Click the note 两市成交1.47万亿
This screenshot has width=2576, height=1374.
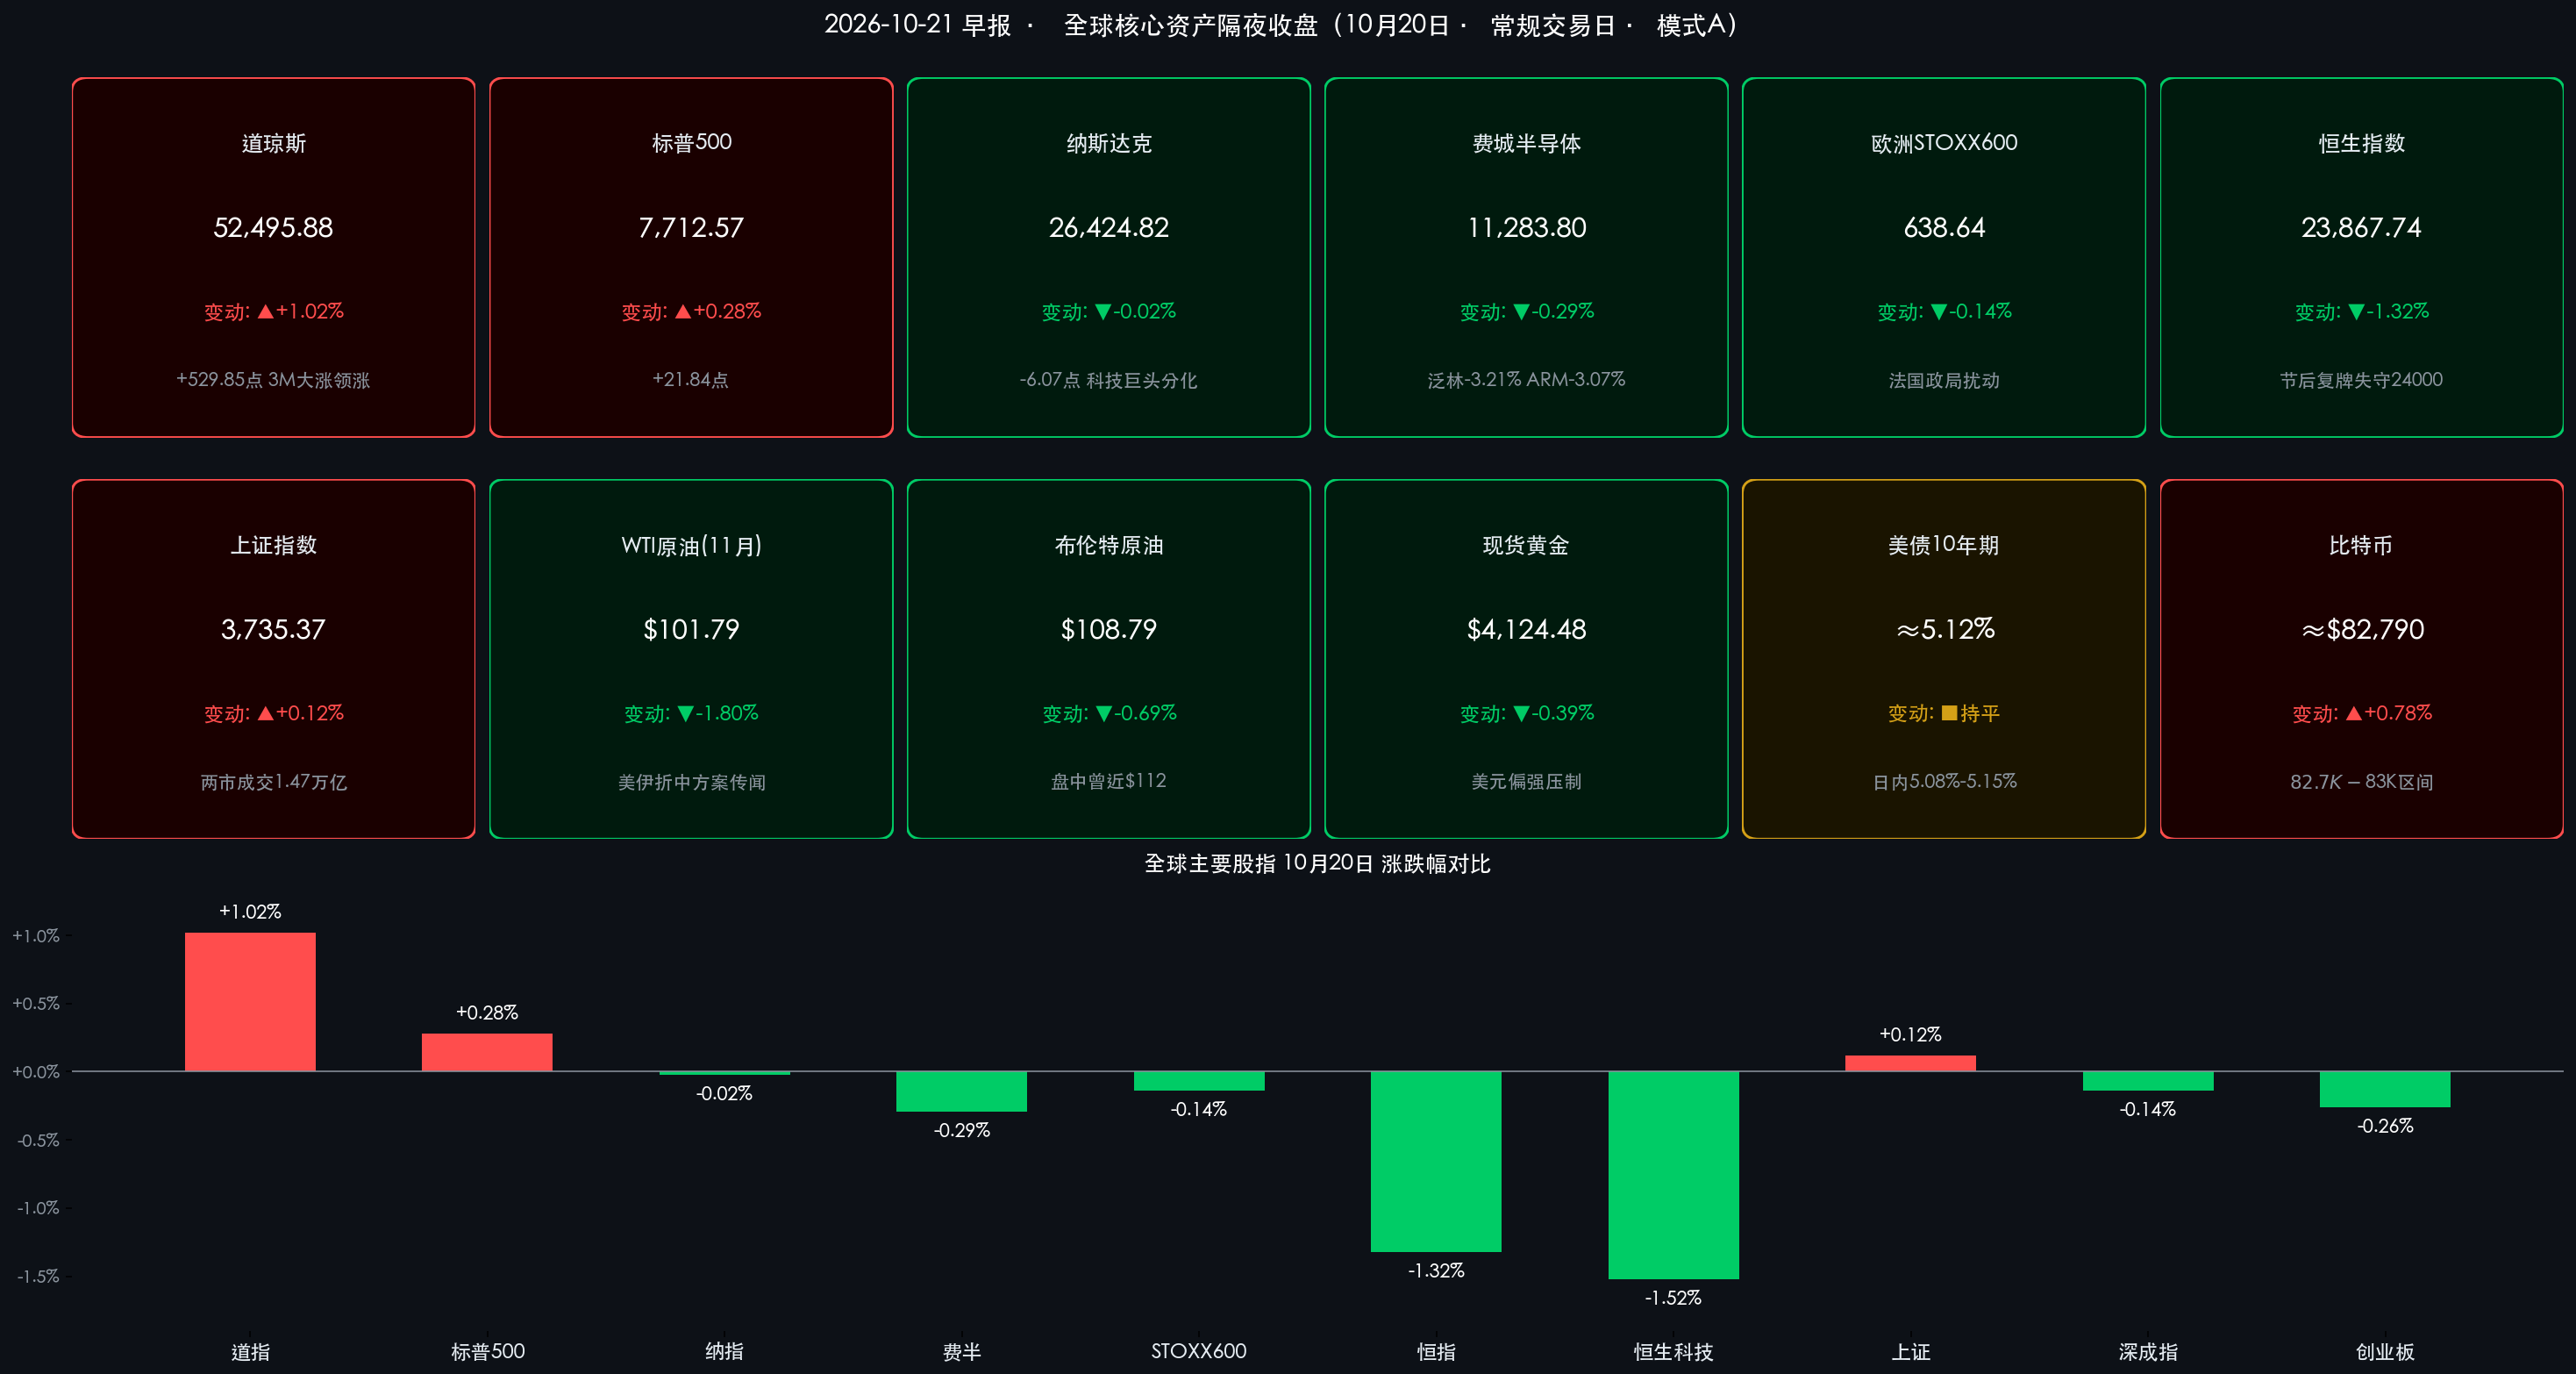pos(273,782)
